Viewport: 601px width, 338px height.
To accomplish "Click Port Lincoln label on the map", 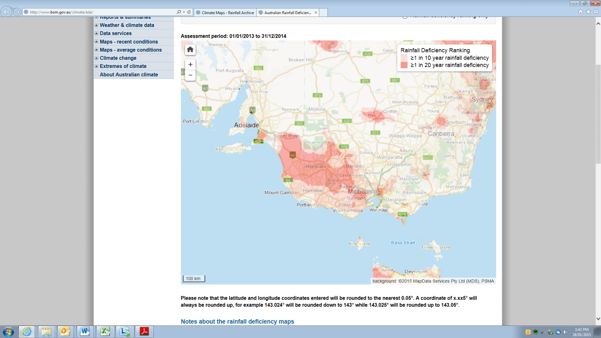I will 195,121.
